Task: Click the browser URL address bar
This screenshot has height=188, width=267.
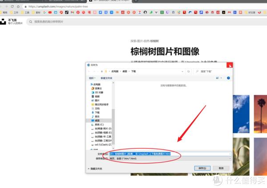Action: 145,7
